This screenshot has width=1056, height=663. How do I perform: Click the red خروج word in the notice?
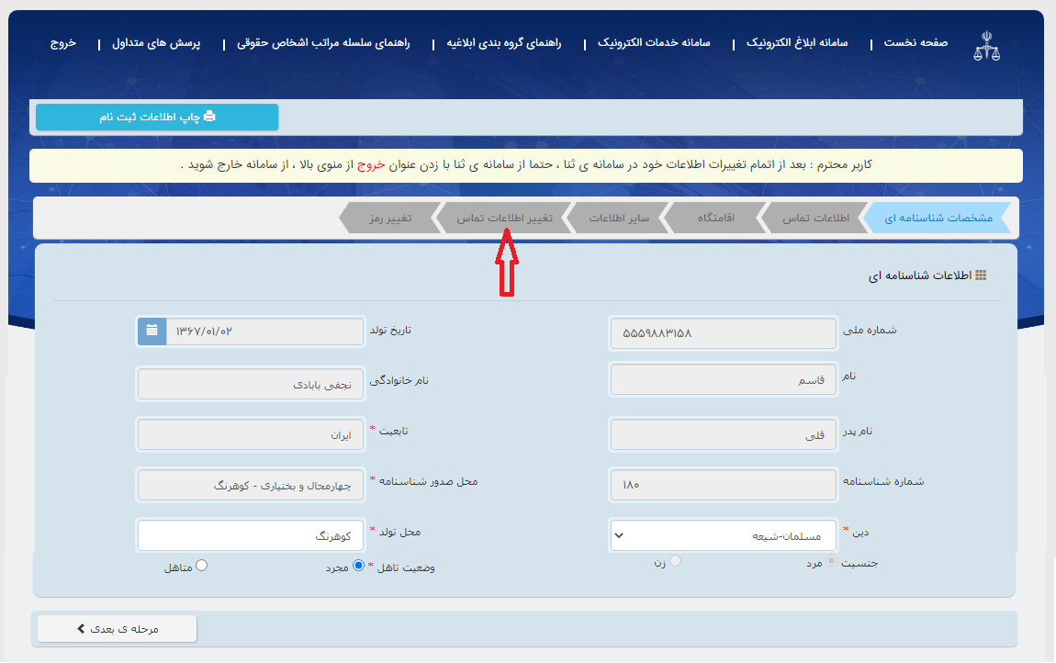(x=370, y=164)
